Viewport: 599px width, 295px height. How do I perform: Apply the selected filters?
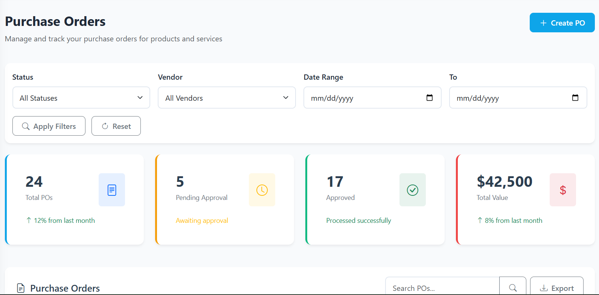pyautogui.click(x=49, y=126)
